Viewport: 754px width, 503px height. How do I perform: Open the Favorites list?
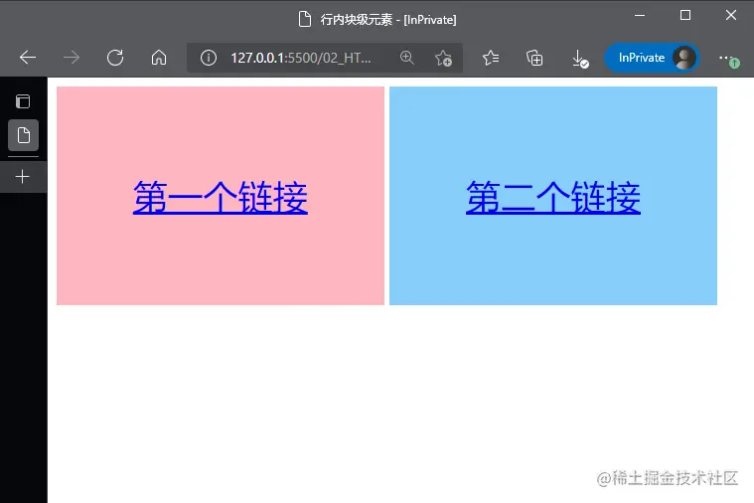click(491, 58)
